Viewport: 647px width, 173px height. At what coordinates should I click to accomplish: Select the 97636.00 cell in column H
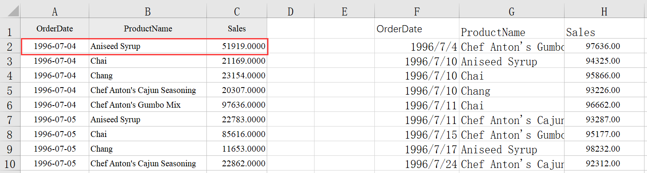[604, 46]
